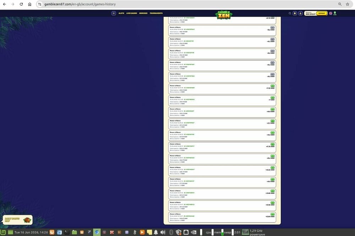Click the browser home button

point(30,4)
